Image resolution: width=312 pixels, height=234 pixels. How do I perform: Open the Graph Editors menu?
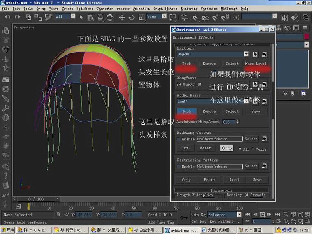[x=165, y=9]
